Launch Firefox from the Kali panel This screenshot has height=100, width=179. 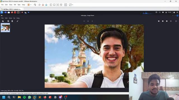click(12, 12)
